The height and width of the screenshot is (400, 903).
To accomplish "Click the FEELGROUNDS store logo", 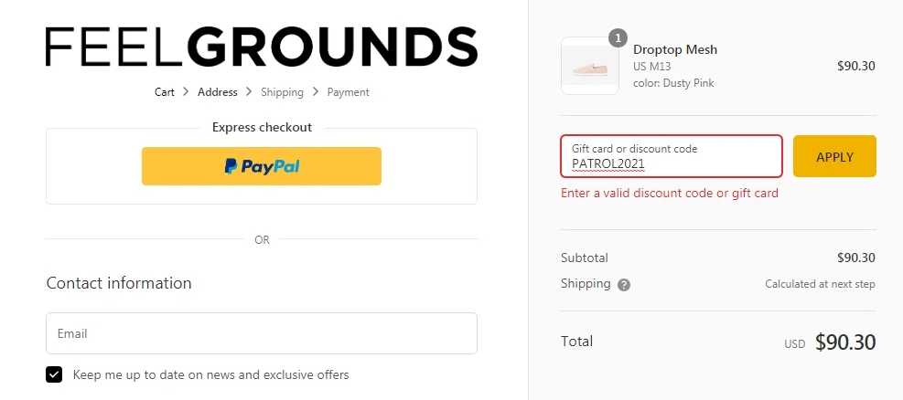I will 262,47.
